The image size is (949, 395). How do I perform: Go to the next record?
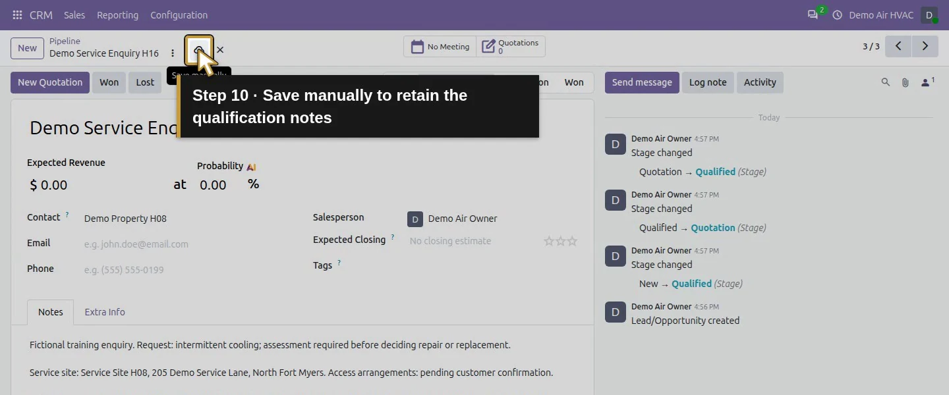925,46
